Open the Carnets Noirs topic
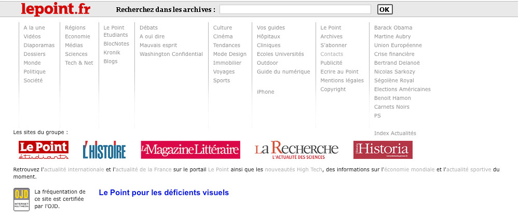 [x=392, y=107]
